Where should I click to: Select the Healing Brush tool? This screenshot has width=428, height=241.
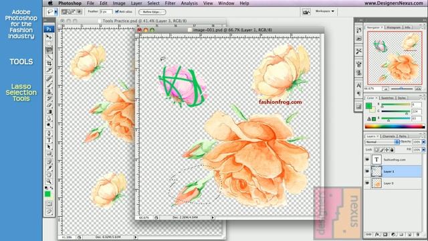point(49,79)
